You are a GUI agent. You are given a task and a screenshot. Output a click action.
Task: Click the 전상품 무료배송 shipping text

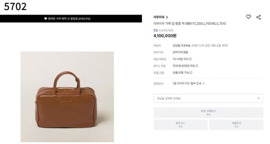pyautogui.click(x=181, y=45)
